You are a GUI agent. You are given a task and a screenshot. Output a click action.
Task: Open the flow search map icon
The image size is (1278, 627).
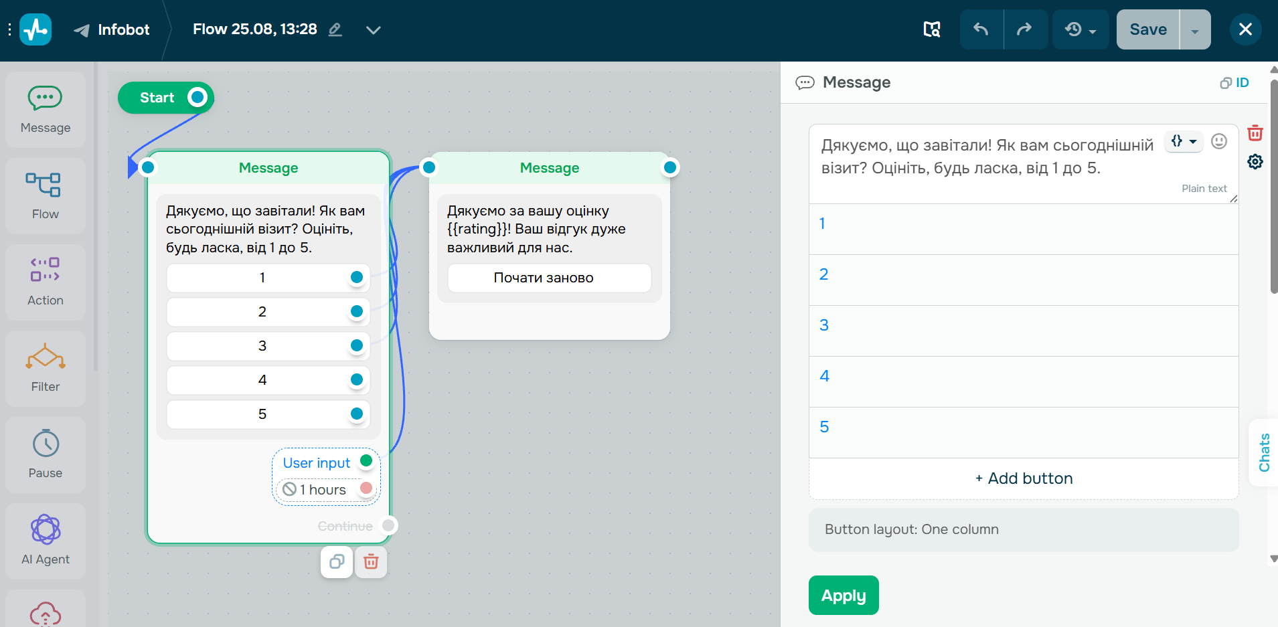(x=932, y=29)
